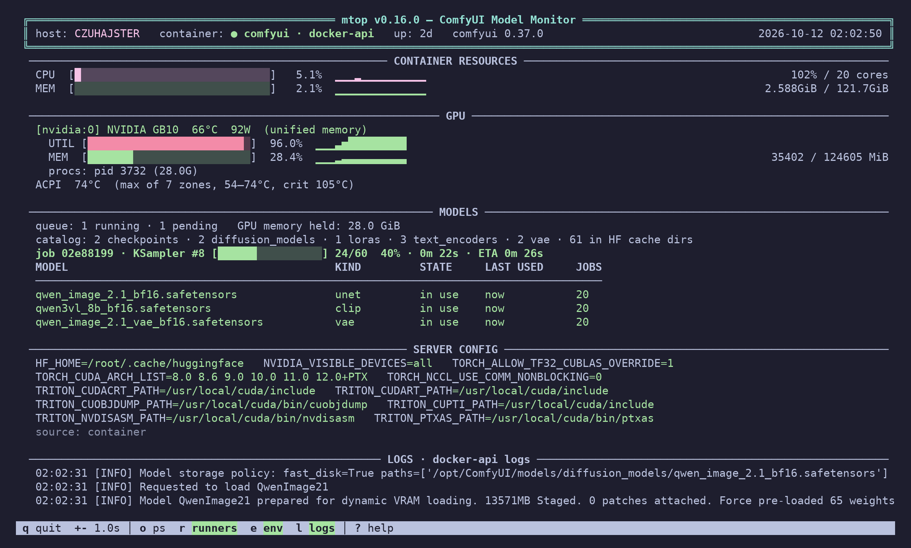Click the STATE column header
This screenshot has width=911, height=548.
click(x=436, y=267)
